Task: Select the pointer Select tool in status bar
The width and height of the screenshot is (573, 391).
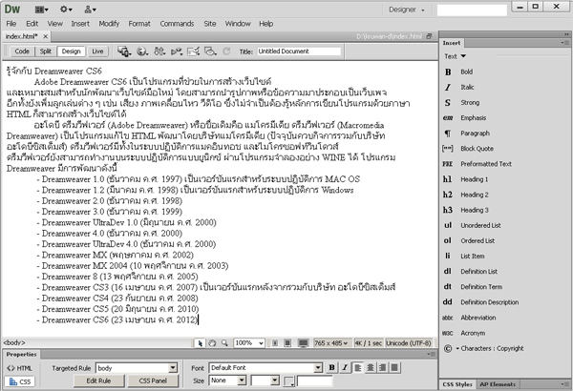Action: click(200, 343)
